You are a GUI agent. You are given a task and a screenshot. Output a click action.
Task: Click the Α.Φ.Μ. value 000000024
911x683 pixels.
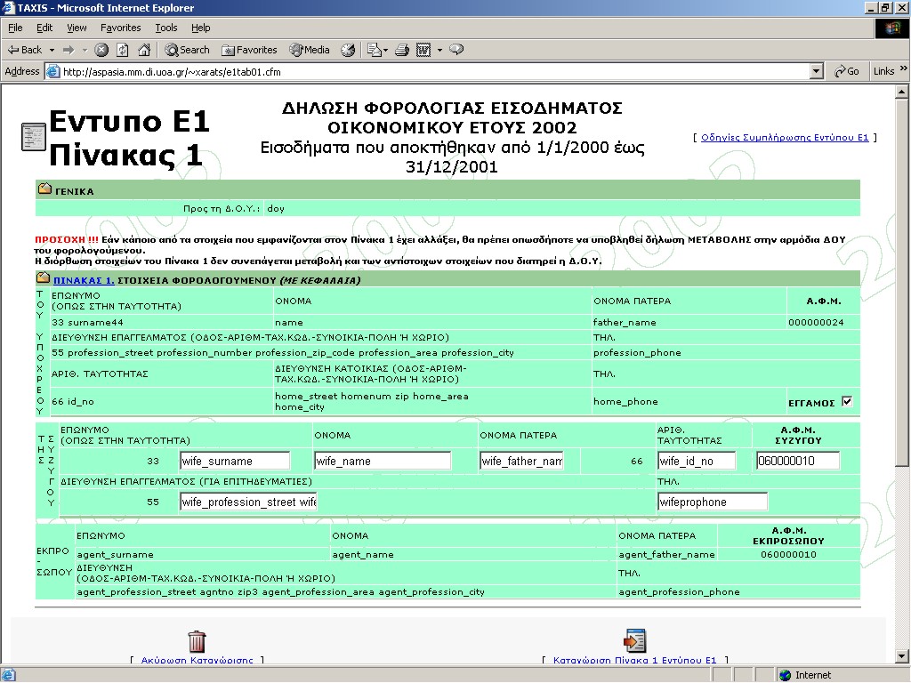(x=816, y=322)
